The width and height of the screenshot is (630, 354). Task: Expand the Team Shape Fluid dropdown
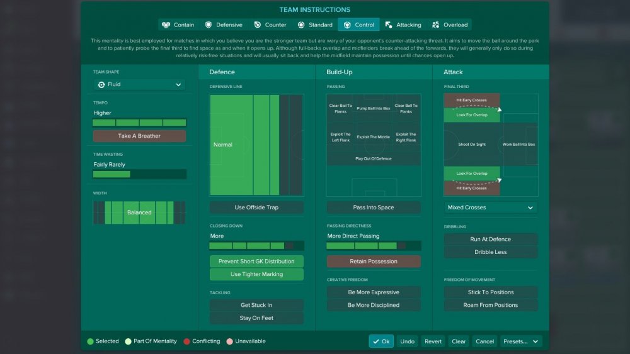[139, 85]
